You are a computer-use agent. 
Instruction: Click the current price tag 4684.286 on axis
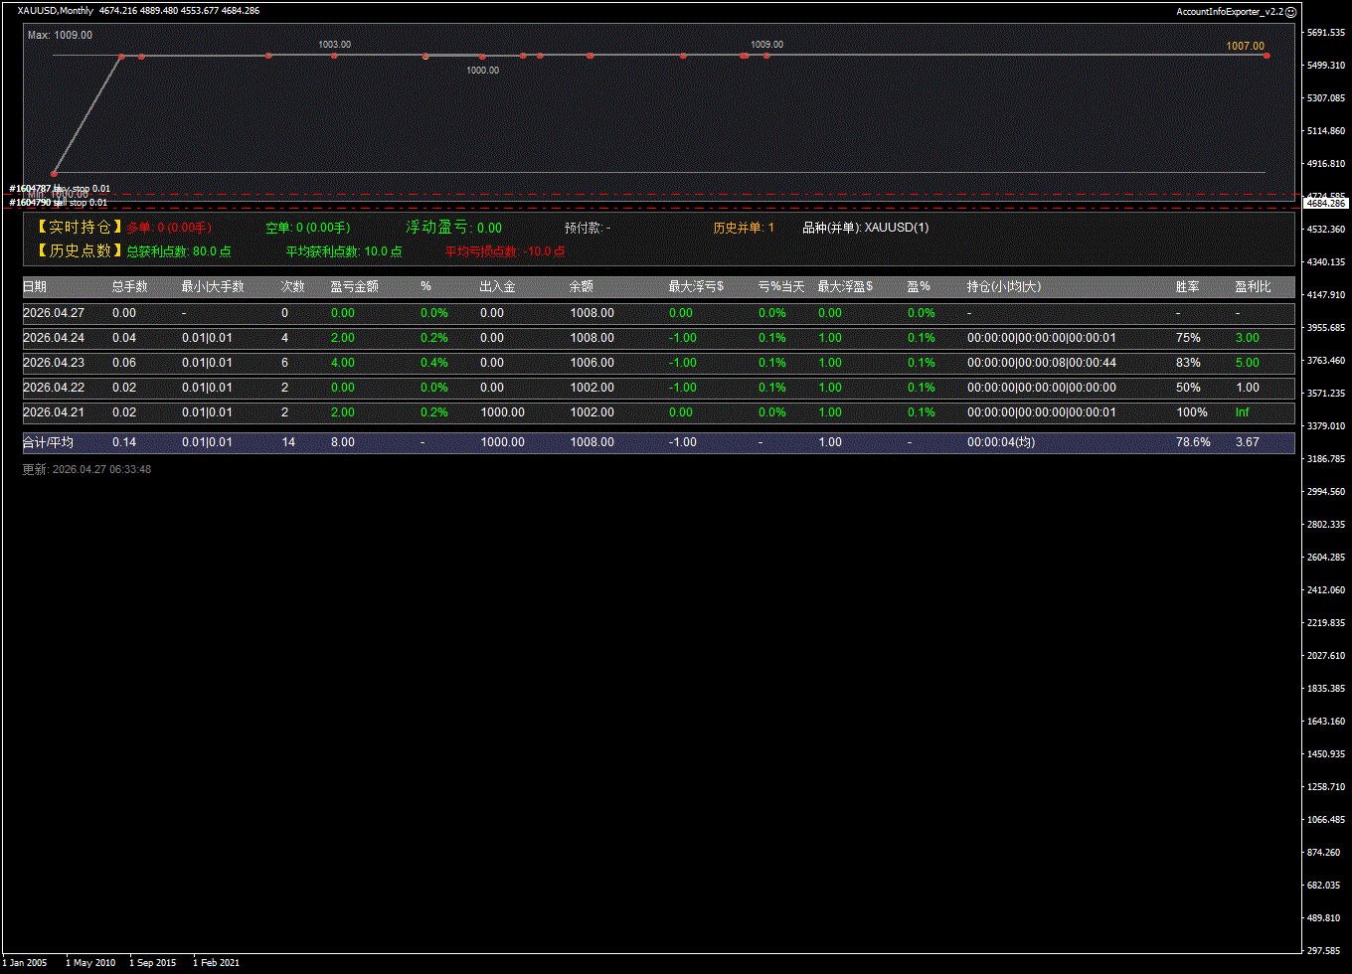[x=1325, y=203]
